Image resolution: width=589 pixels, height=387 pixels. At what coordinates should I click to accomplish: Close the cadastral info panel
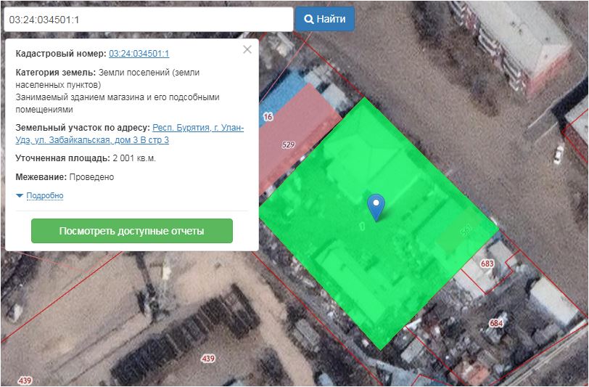[x=247, y=49]
